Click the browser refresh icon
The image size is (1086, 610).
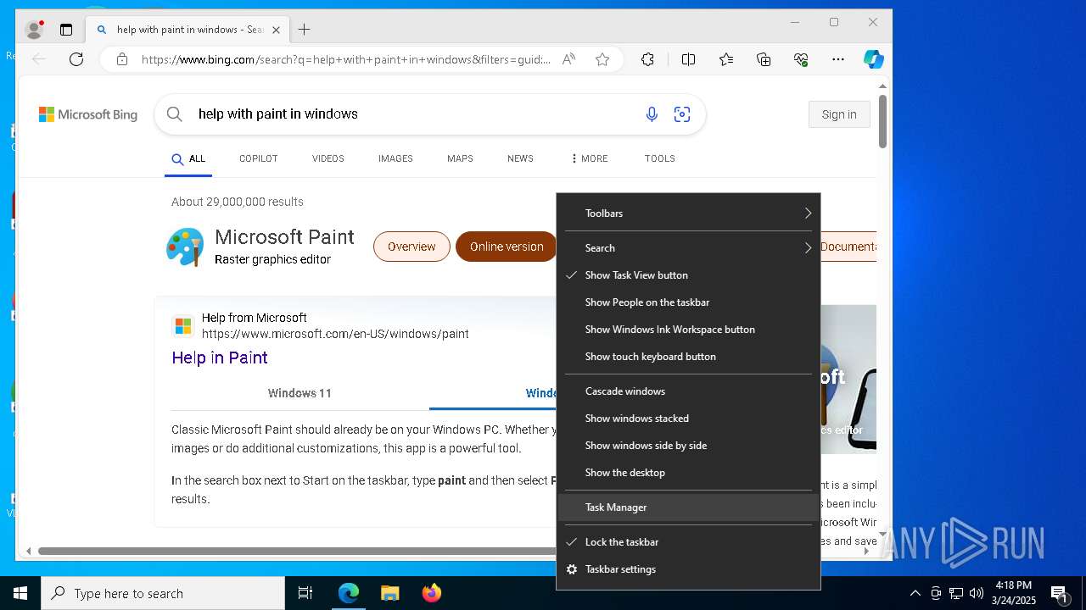pos(76,59)
